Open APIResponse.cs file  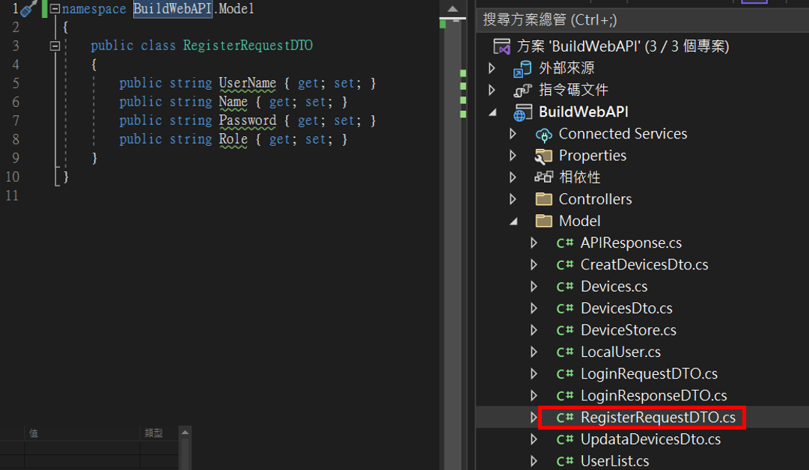[x=631, y=242]
